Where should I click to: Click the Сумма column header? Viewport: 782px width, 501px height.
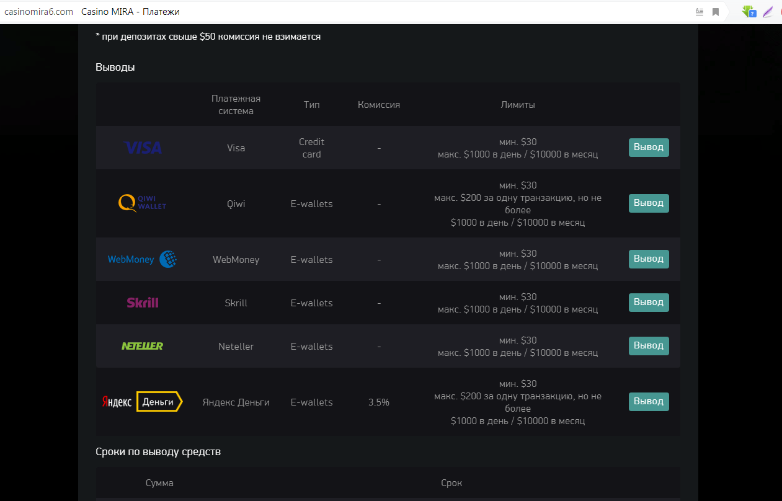(159, 483)
